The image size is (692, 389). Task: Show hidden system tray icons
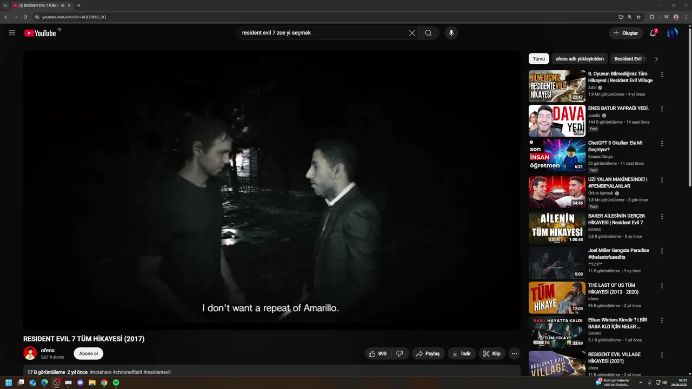641,383
